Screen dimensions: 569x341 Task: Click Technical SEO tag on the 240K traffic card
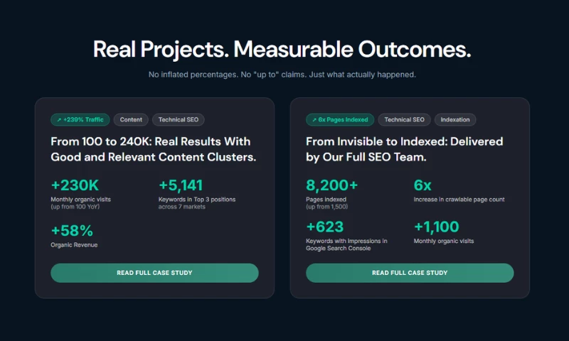click(179, 120)
